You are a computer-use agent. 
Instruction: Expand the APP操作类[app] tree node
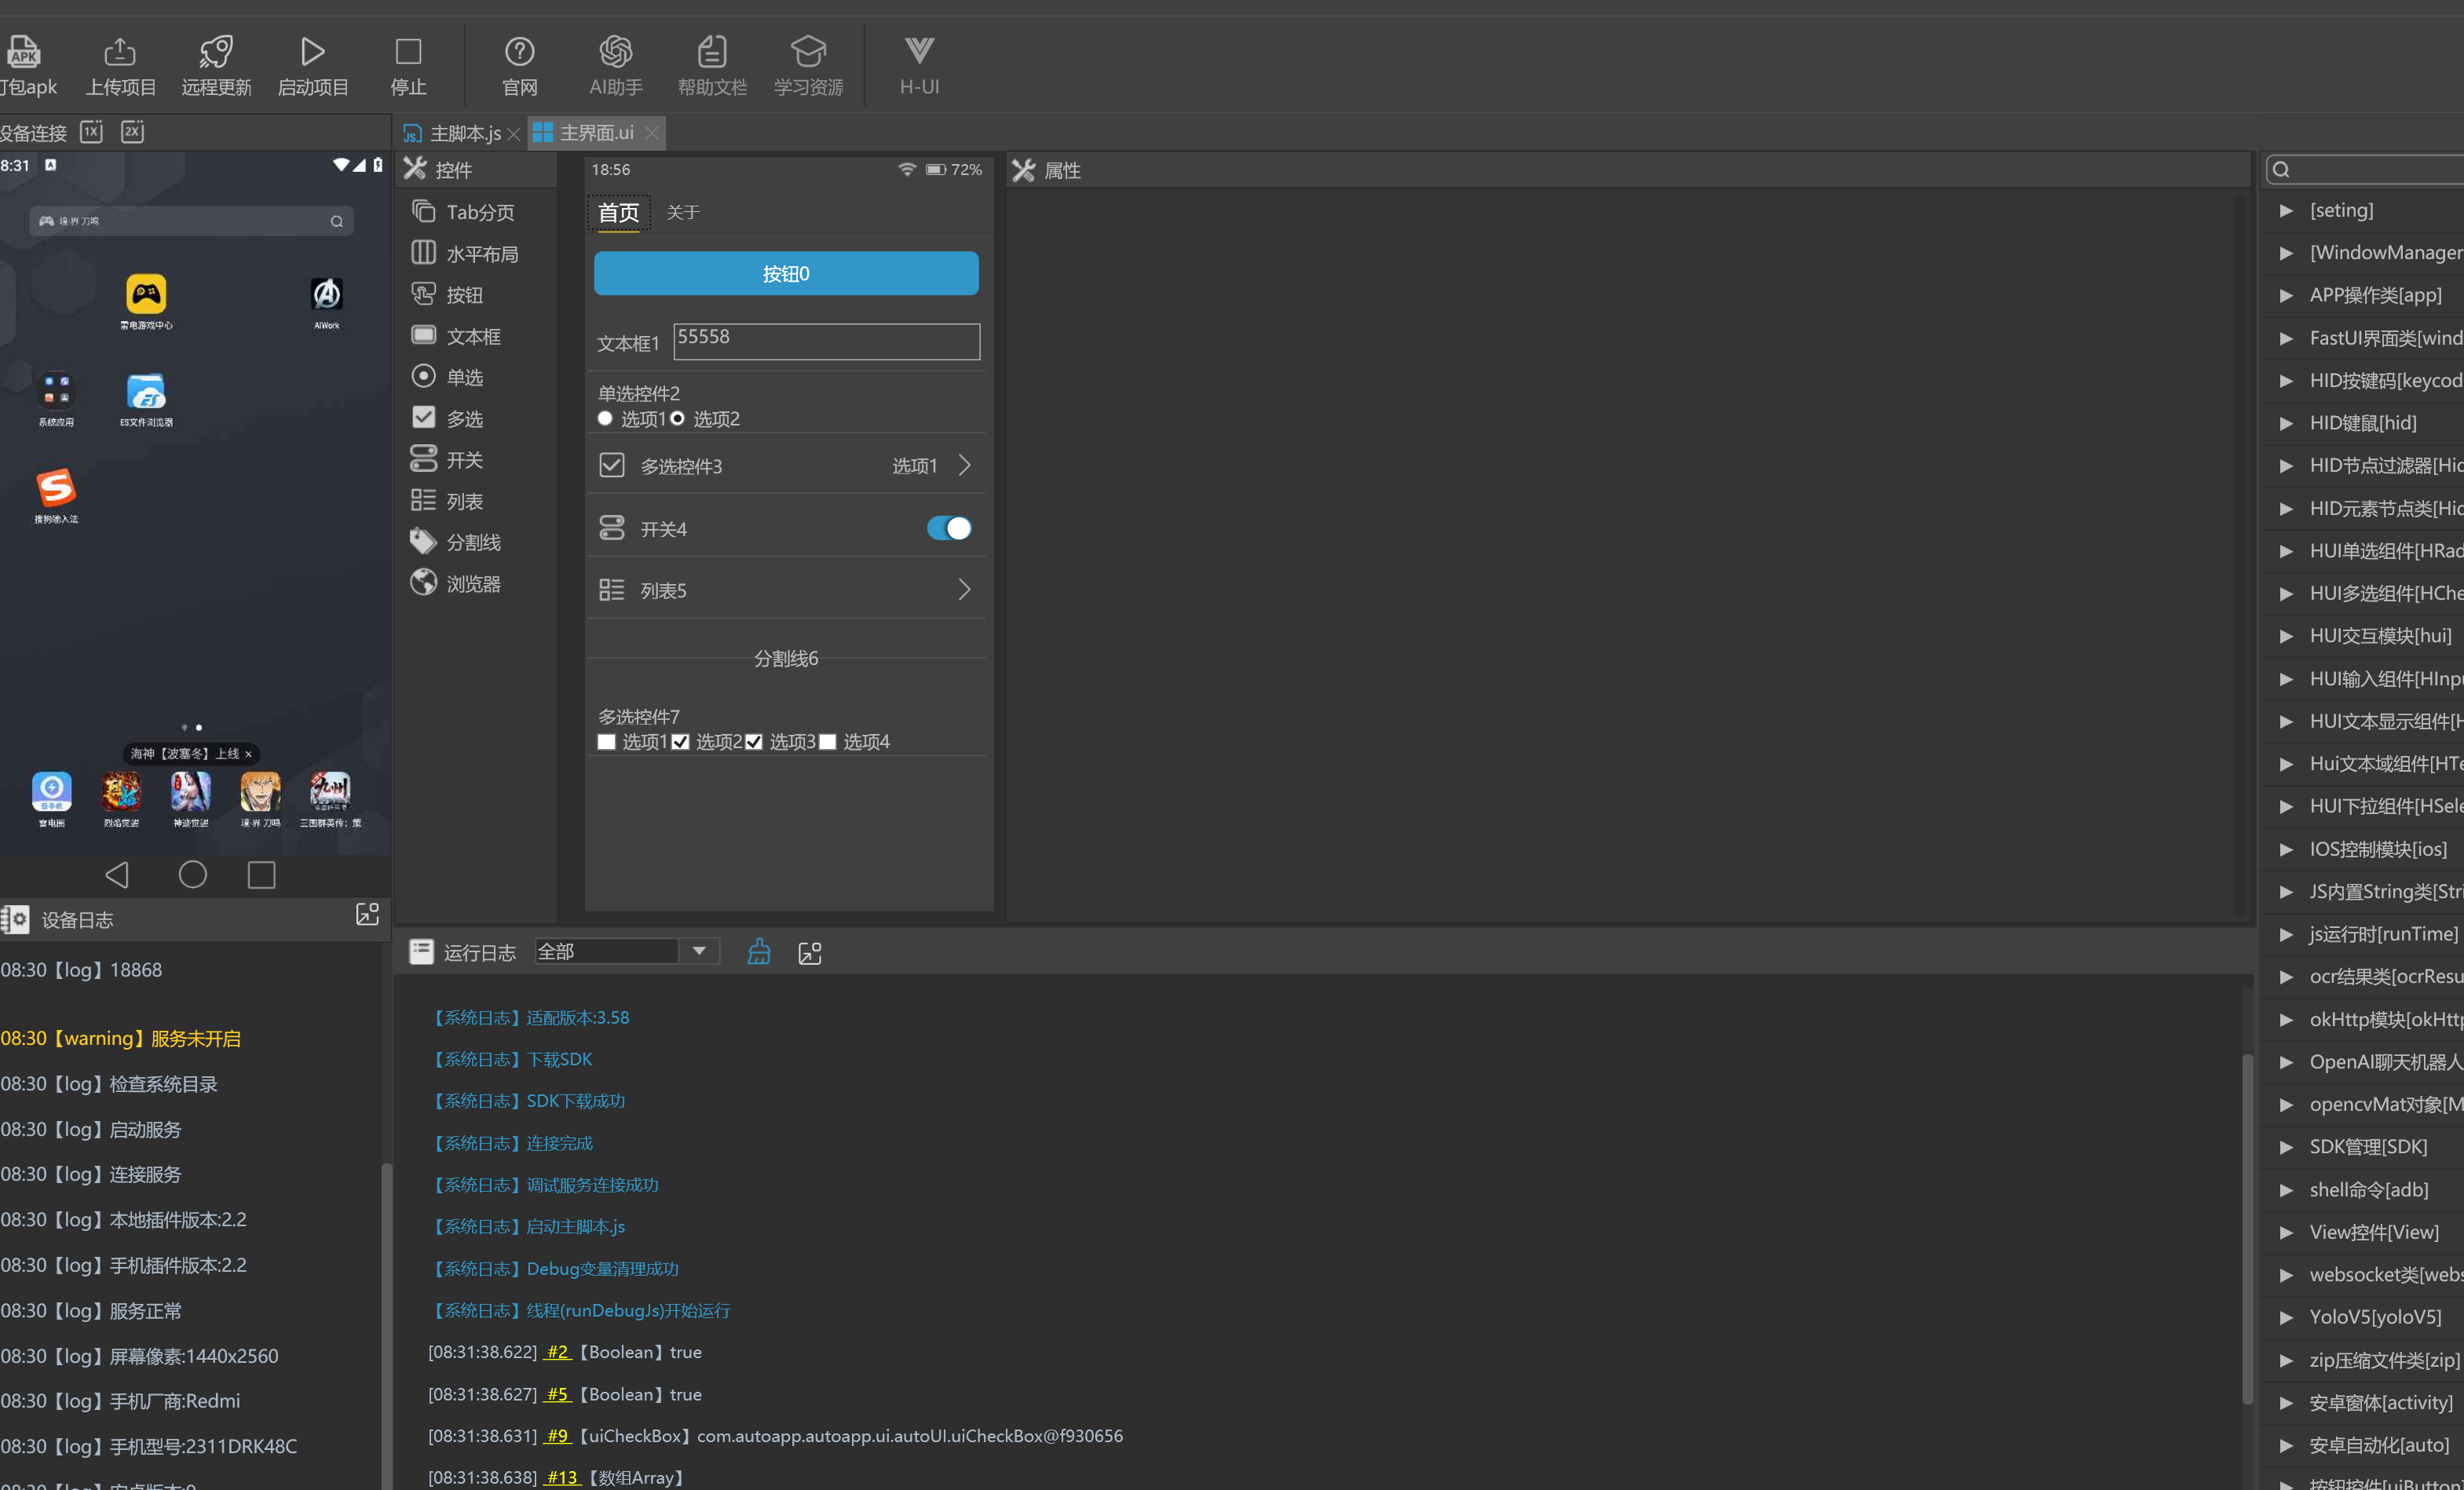(2286, 295)
